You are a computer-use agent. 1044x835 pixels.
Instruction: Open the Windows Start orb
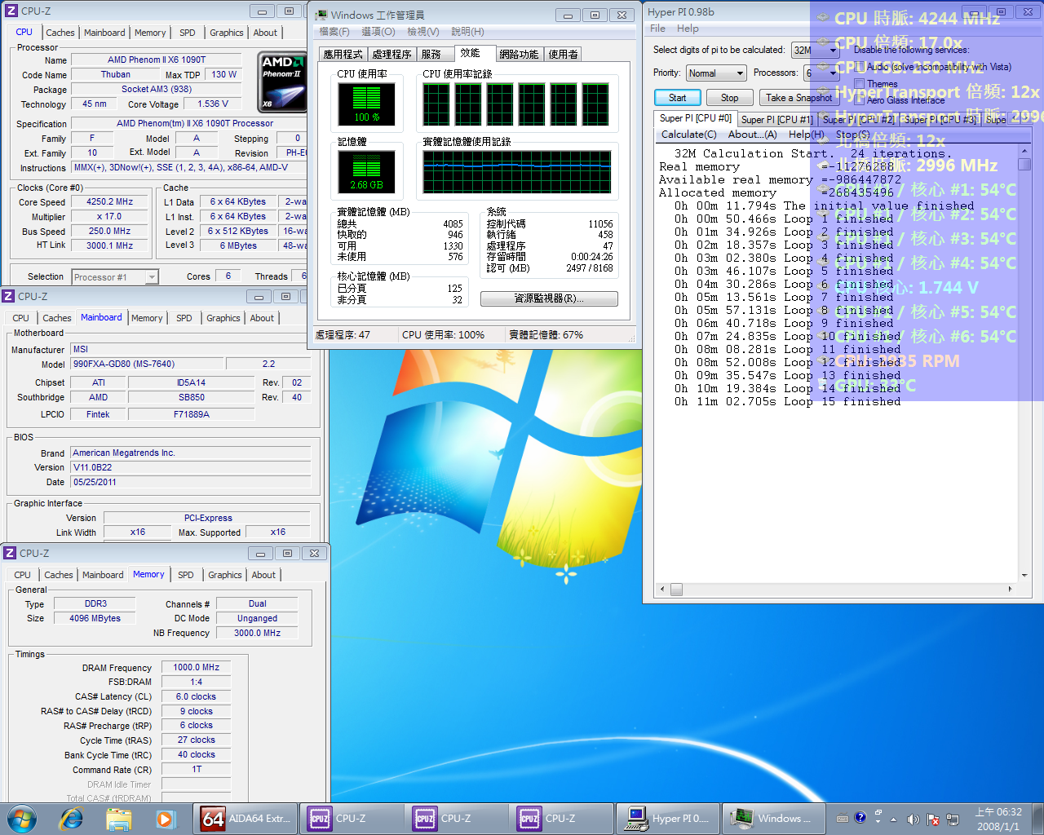[x=22, y=818]
